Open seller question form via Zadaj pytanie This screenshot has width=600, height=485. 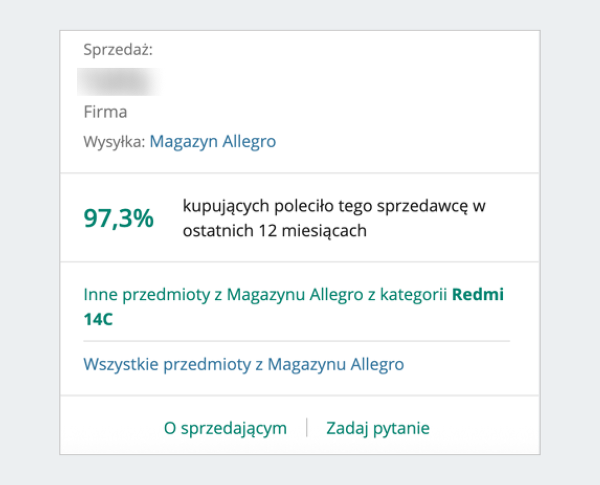click(378, 428)
